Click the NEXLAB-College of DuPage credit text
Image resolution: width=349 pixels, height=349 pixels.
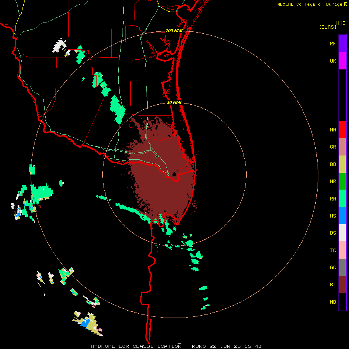coord(309,4)
